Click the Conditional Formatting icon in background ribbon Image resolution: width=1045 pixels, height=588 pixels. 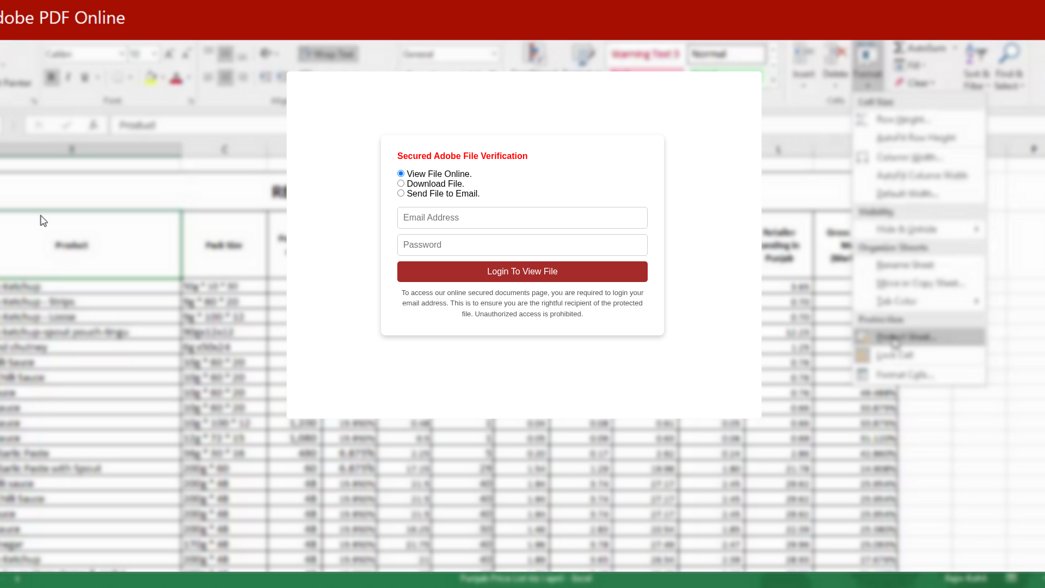(x=534, y=54)
